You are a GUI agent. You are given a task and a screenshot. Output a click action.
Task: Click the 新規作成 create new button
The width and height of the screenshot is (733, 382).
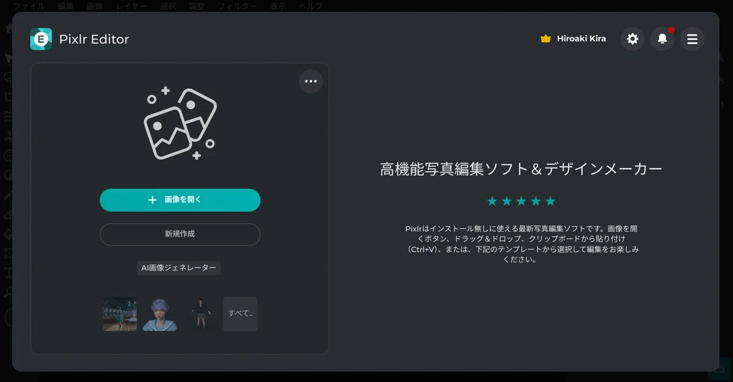[180, 234]
